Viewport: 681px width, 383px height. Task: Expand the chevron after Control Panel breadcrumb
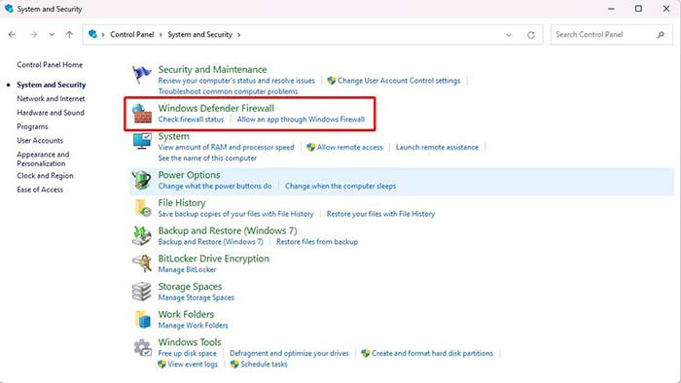point(161,35)
